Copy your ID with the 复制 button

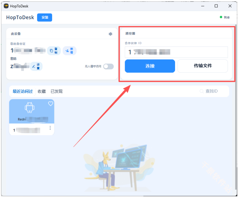point(54,51)
